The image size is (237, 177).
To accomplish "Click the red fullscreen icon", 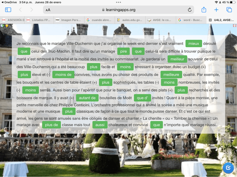I will (234, 26).
